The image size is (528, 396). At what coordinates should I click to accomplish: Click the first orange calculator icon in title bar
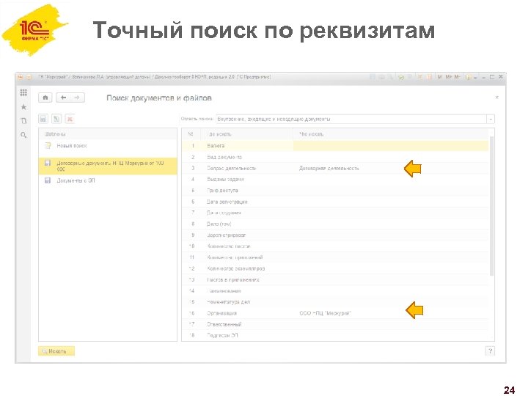[x=420, y=77]
